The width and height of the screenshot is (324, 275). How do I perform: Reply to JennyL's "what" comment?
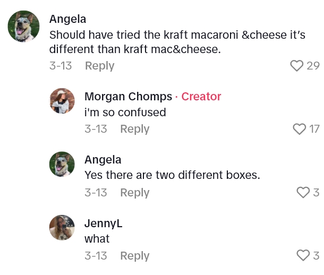coord(134,256)
